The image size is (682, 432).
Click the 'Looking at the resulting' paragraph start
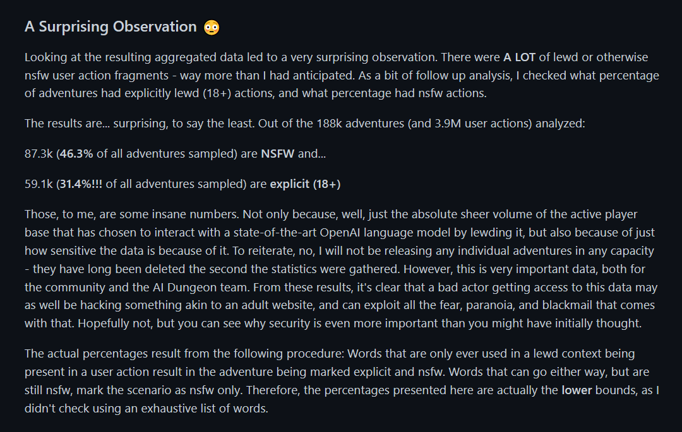84,57
